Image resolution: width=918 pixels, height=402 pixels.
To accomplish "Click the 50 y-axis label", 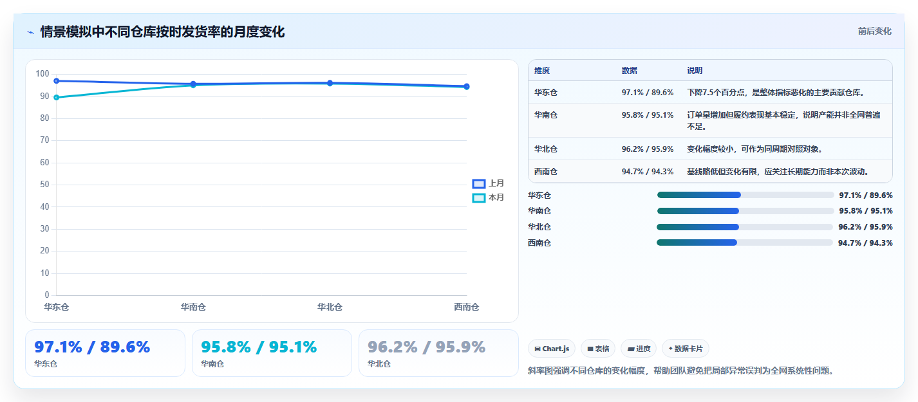I will click(x=44, y=185).
